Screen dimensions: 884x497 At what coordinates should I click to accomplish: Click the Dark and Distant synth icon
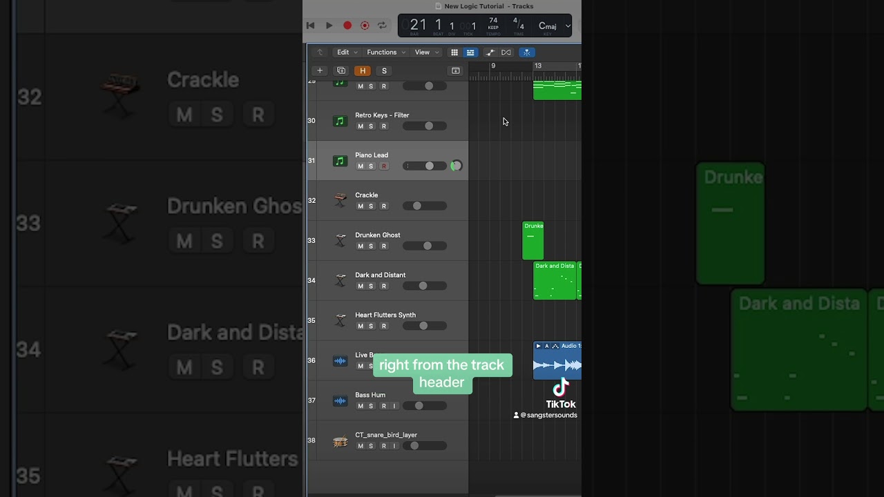[x=340, y=280]
